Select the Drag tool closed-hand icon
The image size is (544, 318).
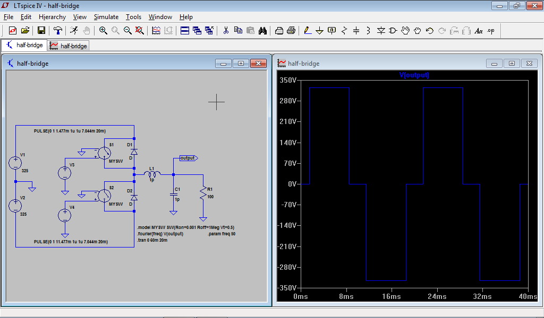click(x=418, y=31)
